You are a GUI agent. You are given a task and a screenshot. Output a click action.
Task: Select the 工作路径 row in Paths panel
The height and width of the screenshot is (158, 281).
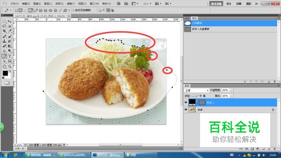[230, 23]
